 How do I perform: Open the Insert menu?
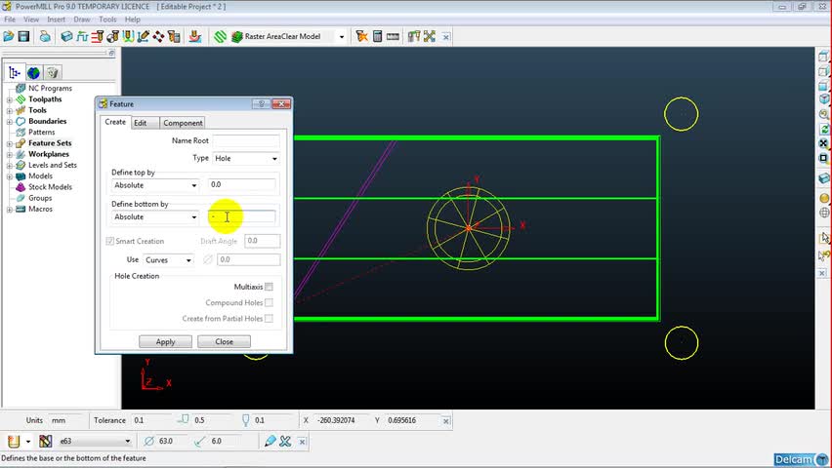coord(56,19)
